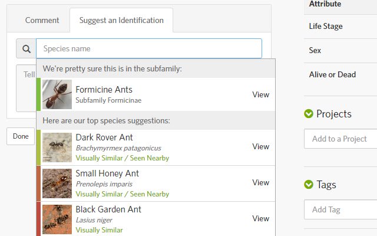Click the Alive or Dead attribute row

coord(340,75)
